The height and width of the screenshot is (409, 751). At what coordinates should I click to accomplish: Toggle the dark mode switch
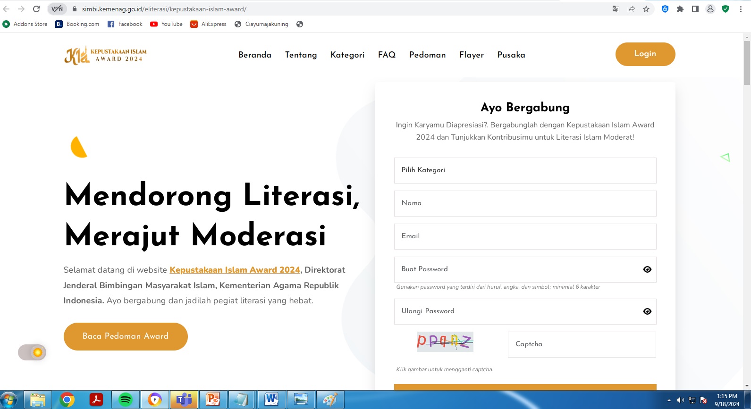click(x=32, y=352)
